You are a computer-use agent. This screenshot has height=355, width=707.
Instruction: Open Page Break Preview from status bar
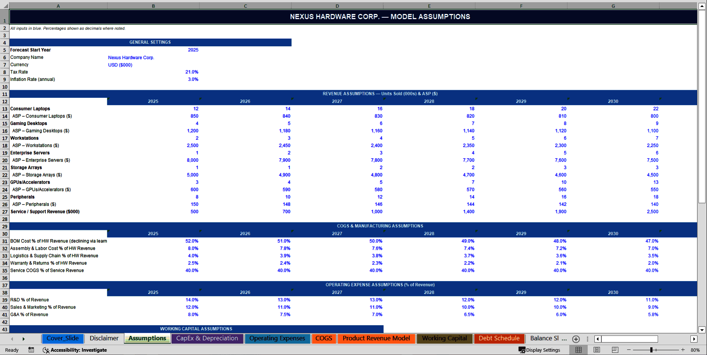tap(614, 350)
